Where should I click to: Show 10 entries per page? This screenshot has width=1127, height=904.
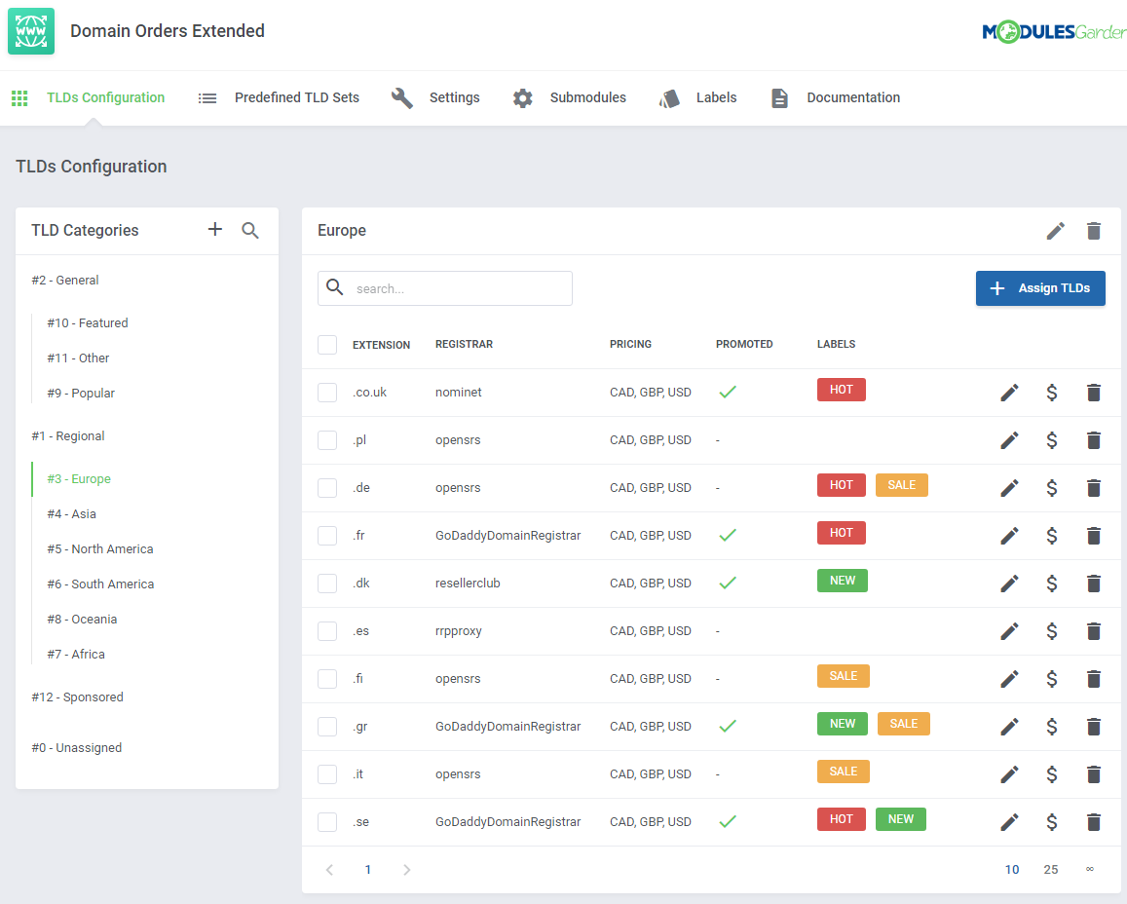(1012, 870)
